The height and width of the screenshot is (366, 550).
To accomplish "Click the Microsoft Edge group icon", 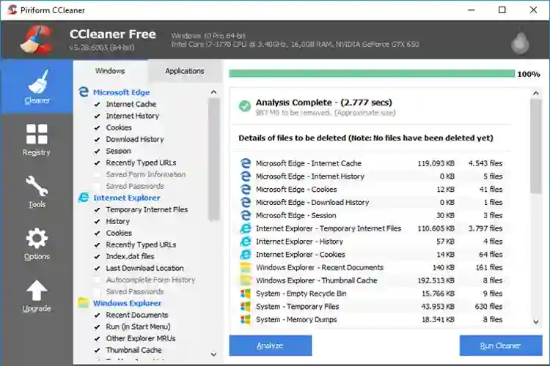I will tap(84, 92).
